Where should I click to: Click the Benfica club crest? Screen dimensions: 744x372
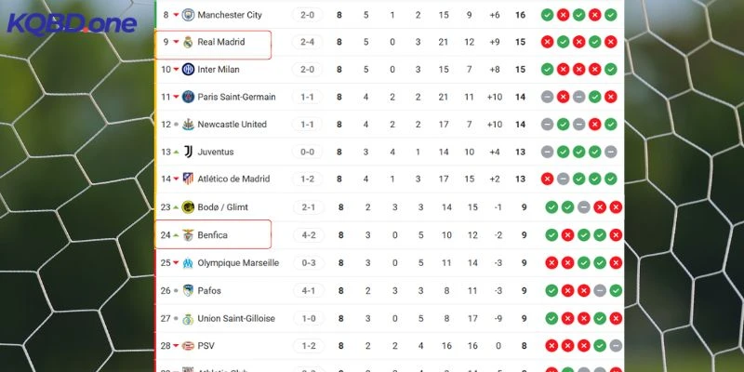pyautogui.click(x=188, y=235)
